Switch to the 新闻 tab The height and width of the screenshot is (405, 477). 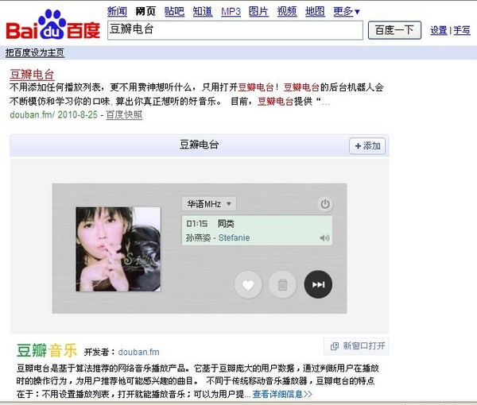[x=117, y=12]
